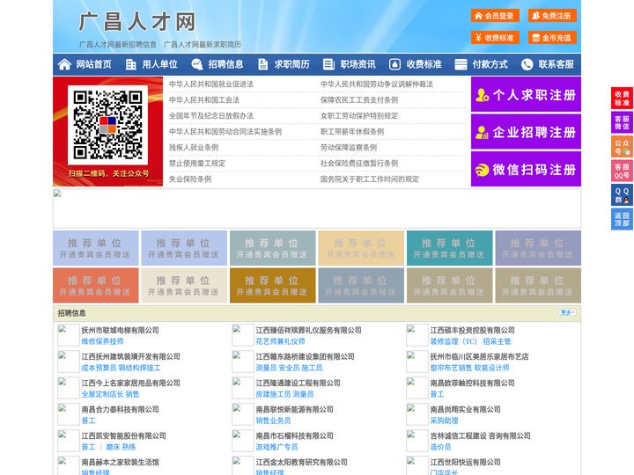This screenshot has width=634, height=475.
Task: Click the 广昌人才网 site logo
Action: [x=137, y=22]
